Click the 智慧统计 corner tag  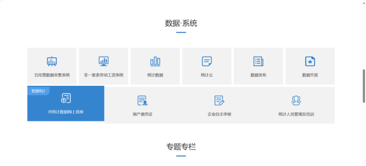(x=38, y=91)
